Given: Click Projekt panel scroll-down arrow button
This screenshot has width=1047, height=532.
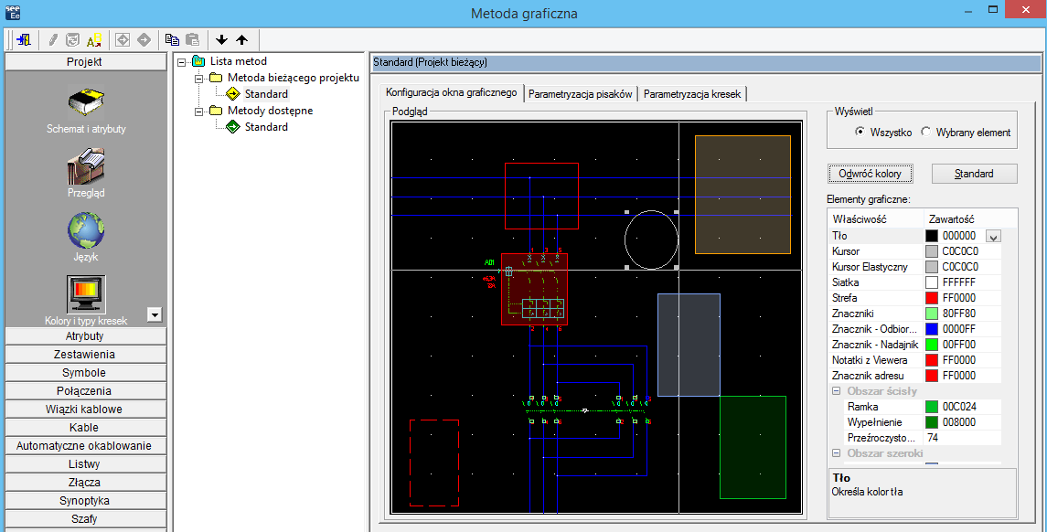Looking at the screenshot, I should 155,314.
